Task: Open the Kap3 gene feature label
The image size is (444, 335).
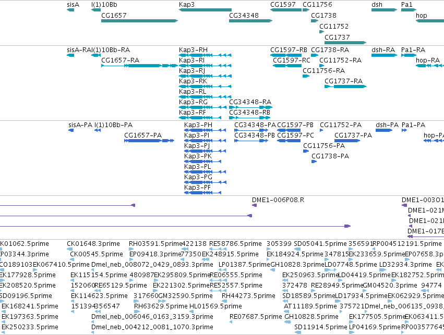Action: (187, 5)
